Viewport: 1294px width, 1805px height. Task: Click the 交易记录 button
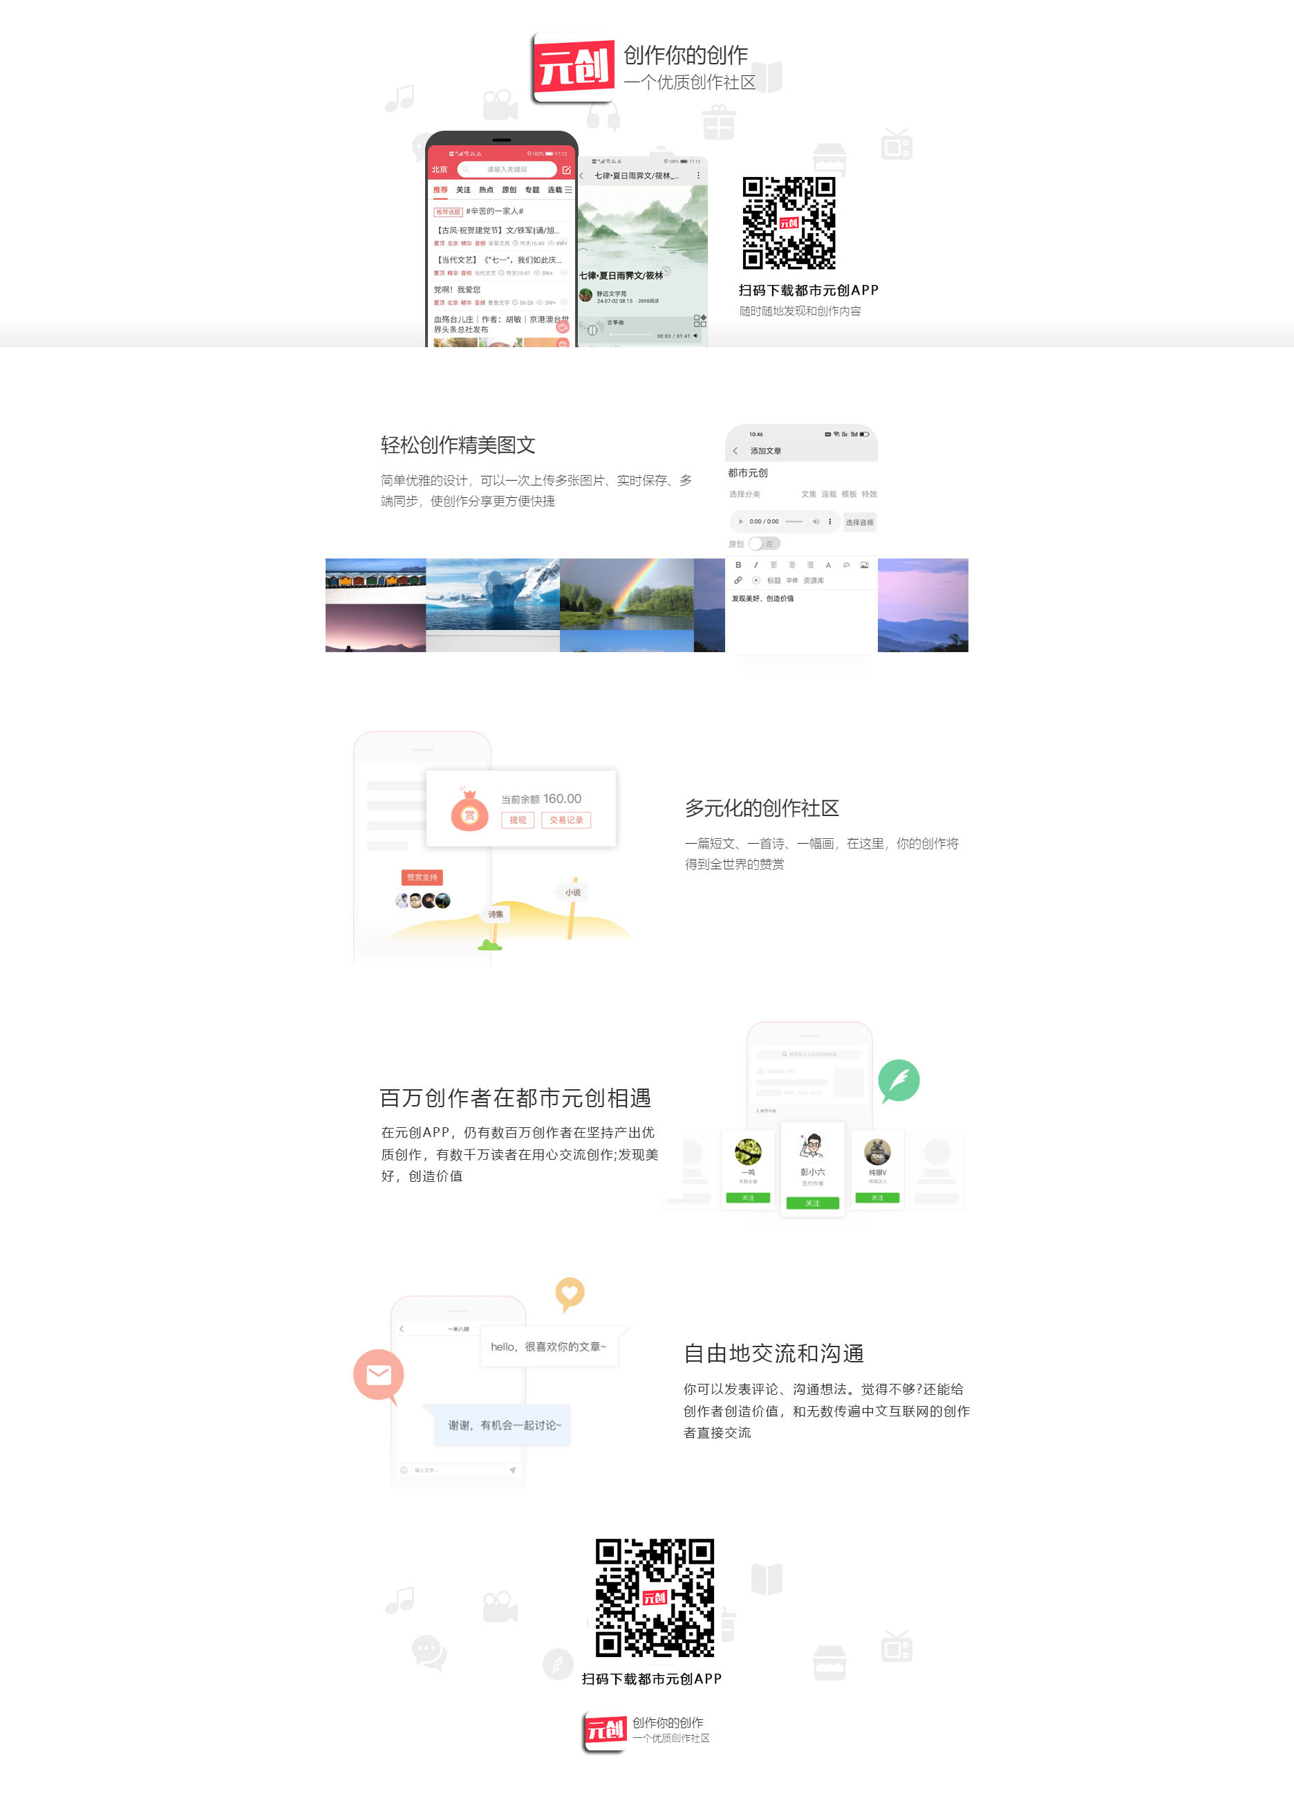[566, 820]
